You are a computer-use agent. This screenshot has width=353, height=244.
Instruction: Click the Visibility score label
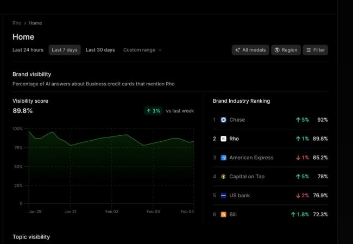[x=30, y=101]
